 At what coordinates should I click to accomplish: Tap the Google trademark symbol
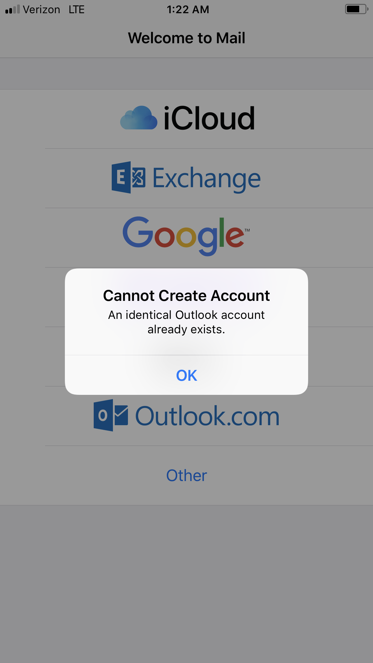coord(247,230)
